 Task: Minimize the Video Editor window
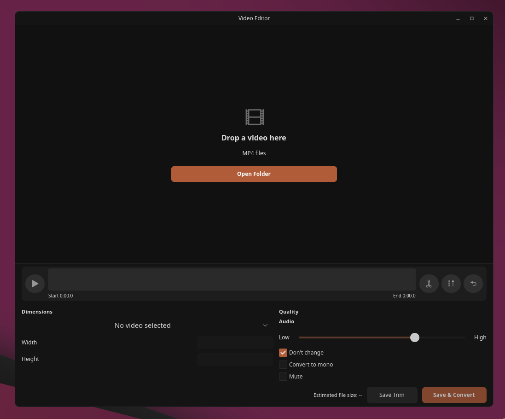click(x=458, y=19)
